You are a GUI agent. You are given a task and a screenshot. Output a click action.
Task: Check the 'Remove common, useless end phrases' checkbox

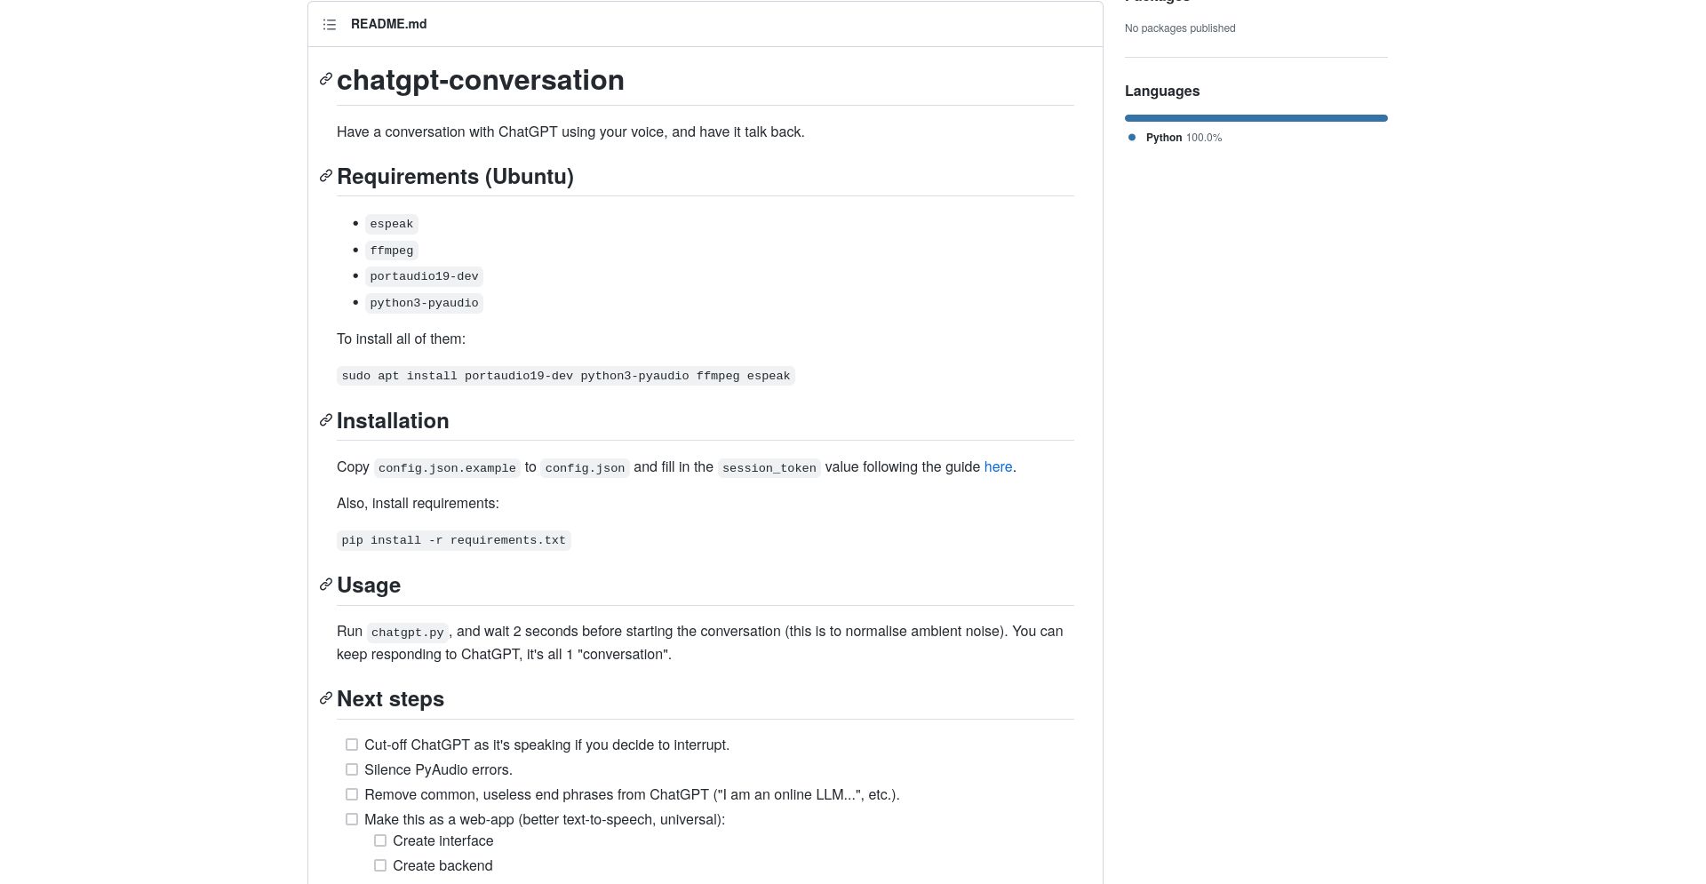[352, 795]
